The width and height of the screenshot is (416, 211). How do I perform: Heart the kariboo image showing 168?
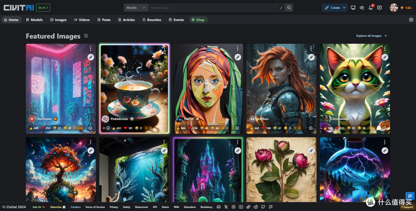[267, 128]
